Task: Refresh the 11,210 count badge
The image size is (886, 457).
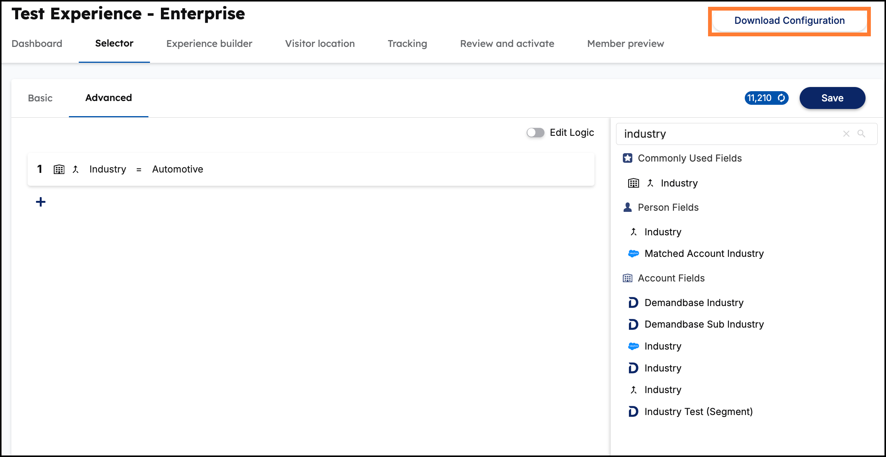Action: pyautogui.click(x=781, y=98)
